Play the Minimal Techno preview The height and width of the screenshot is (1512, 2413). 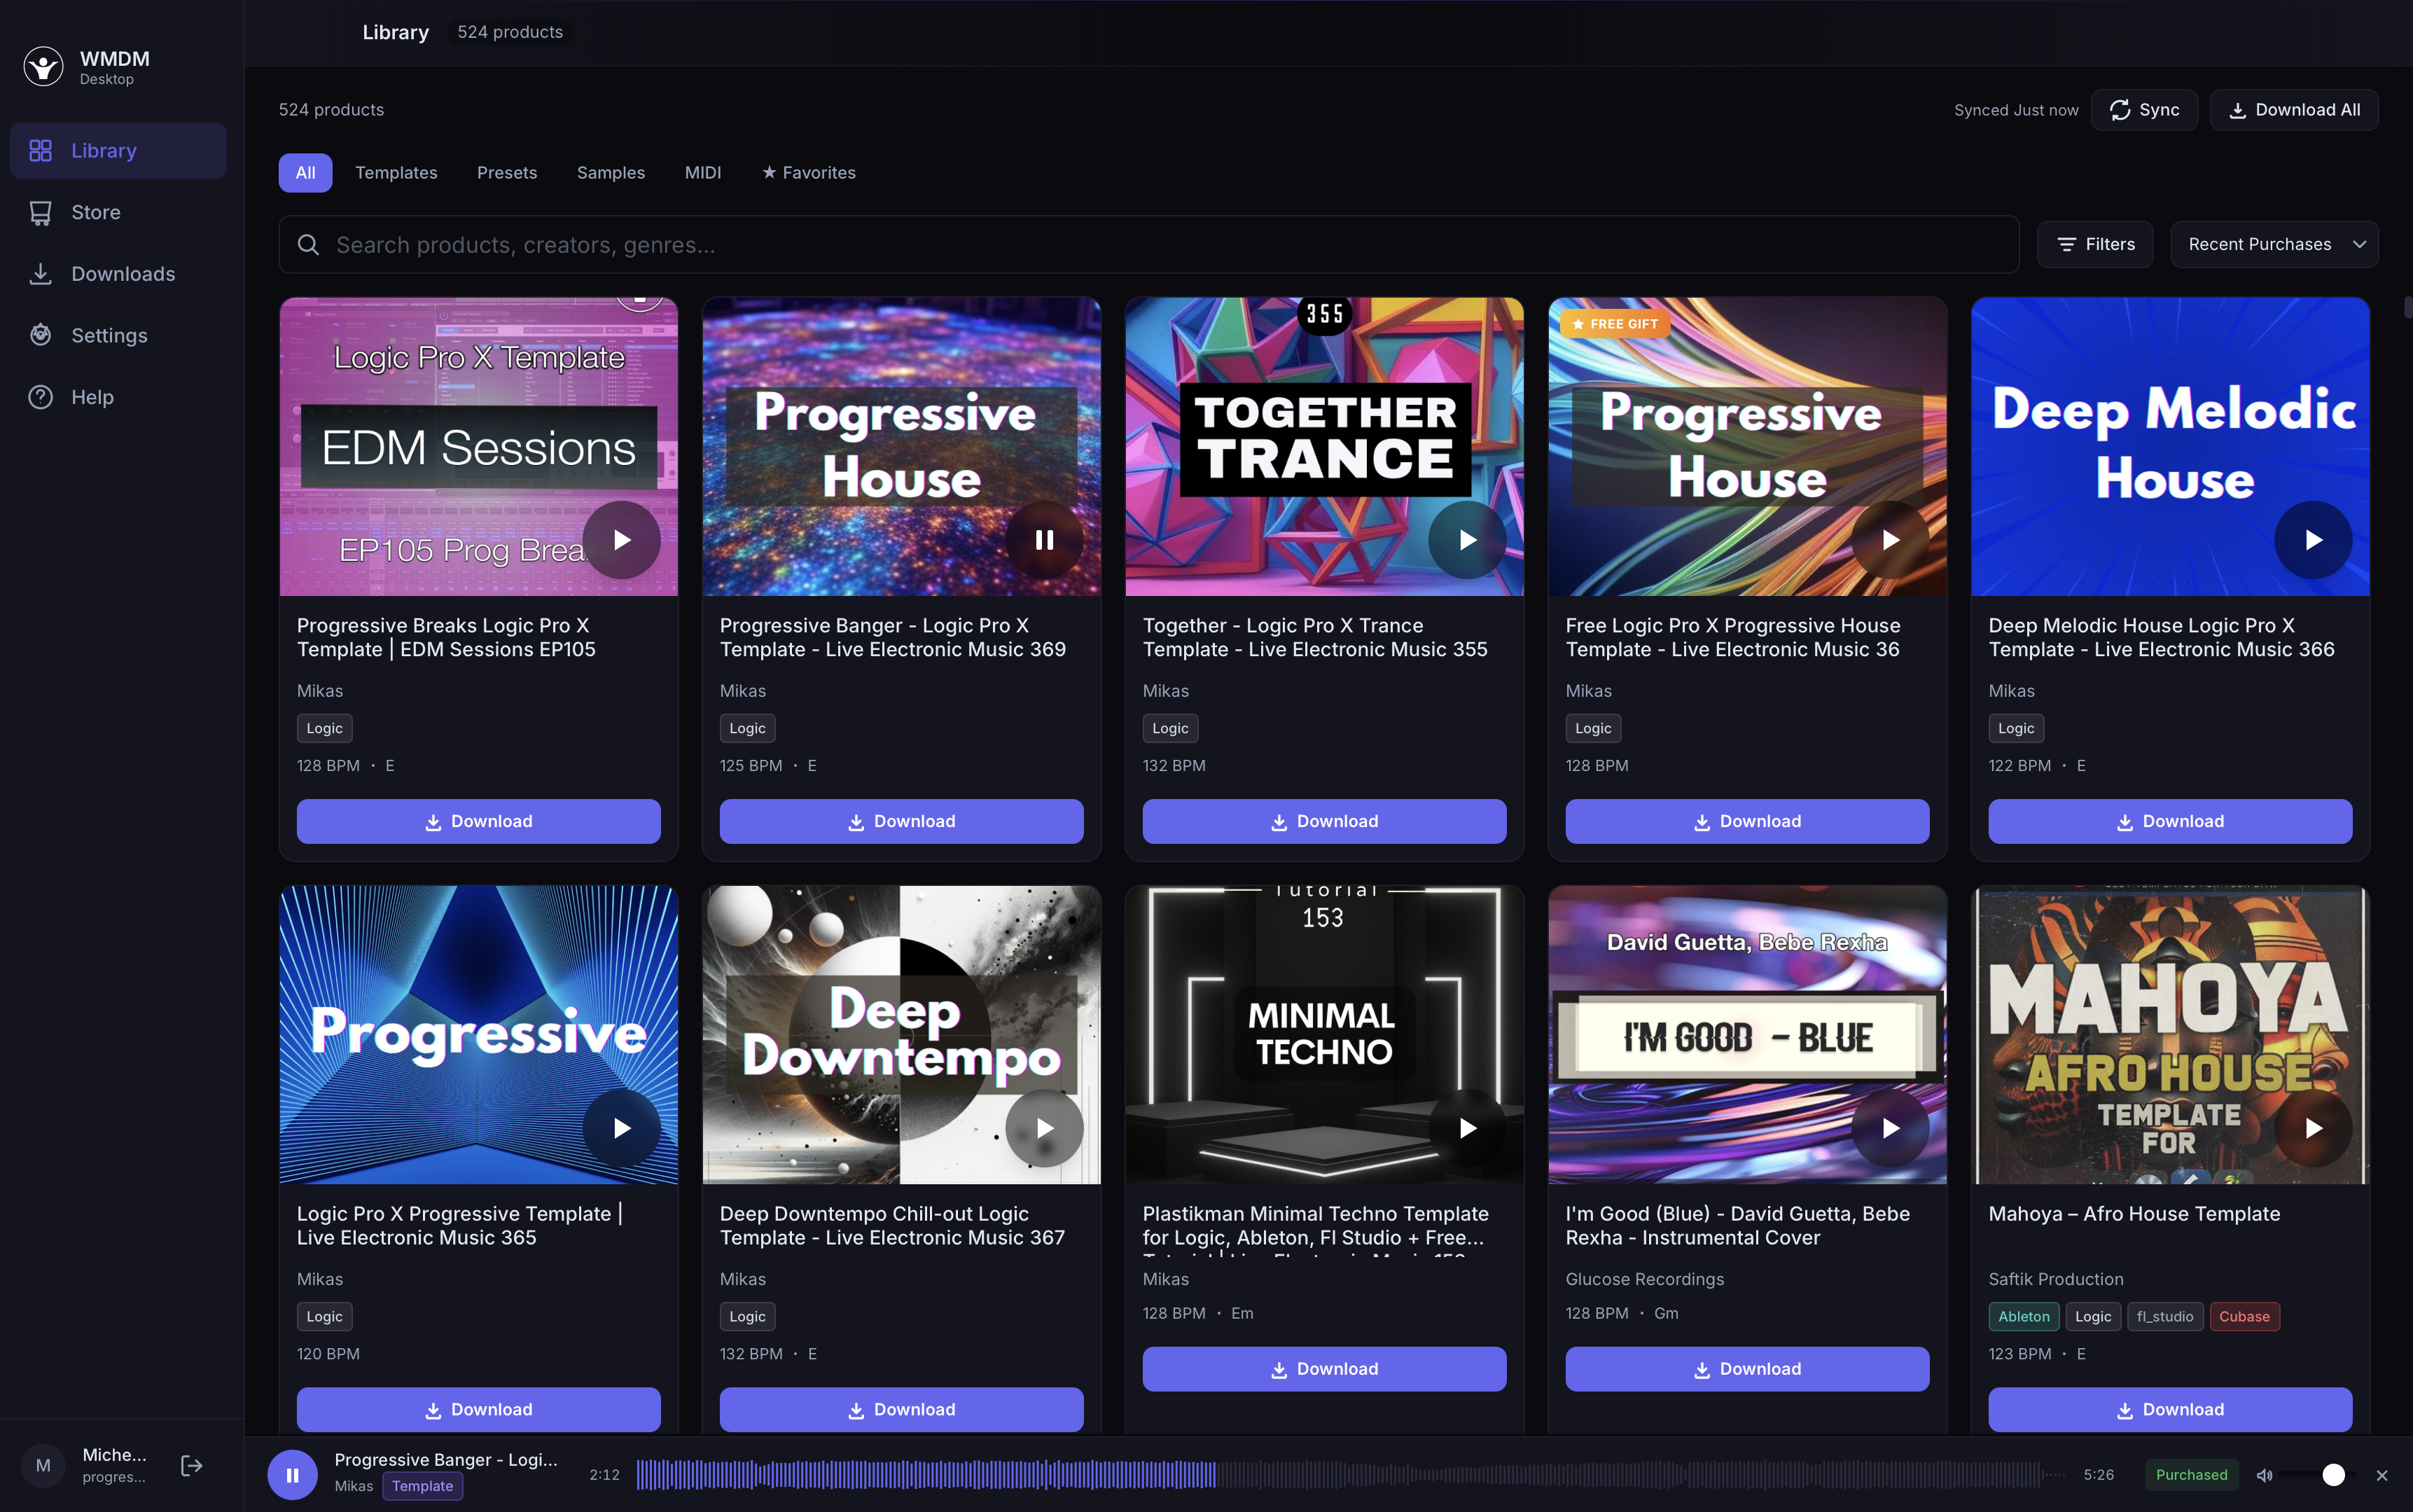pos(1468,1128)
